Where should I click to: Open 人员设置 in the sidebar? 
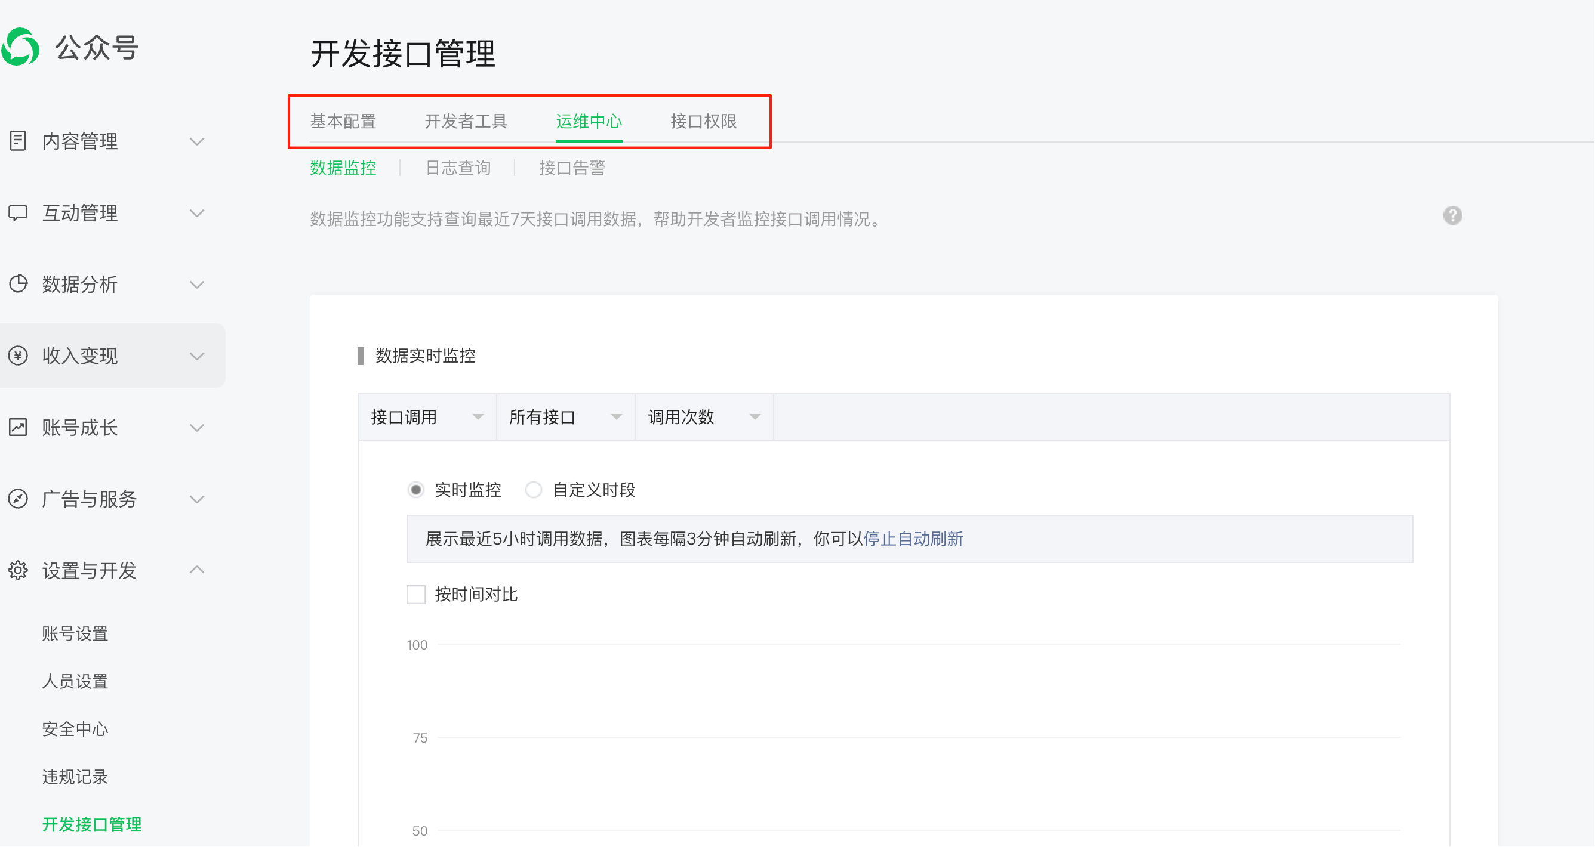pyautogui.click(x=75, y=681)
